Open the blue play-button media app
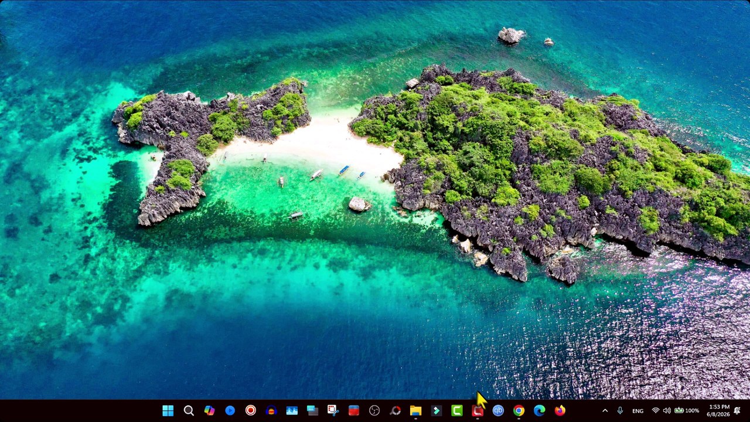The height and width of the screenshot is (422, 750). [x=230, y=411]
